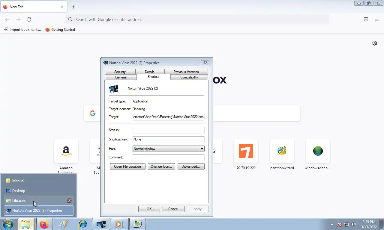Viewport: 384px width, 230px height.
Task: Click the green play-arrow taskbar icon
Action: (x=138, y=224)
